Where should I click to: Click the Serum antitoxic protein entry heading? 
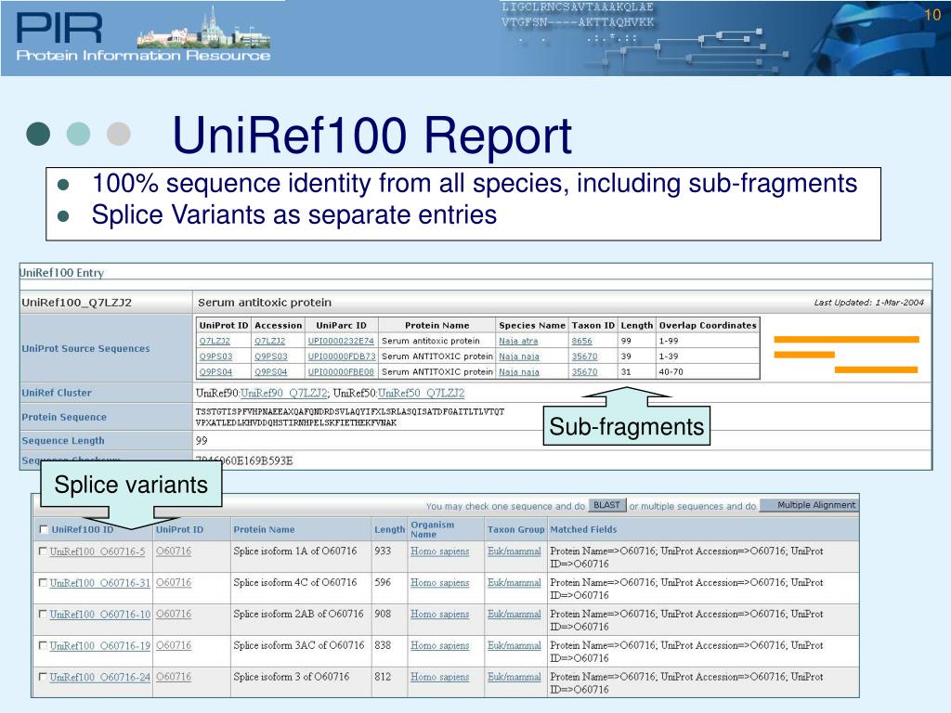click(265, 303)
